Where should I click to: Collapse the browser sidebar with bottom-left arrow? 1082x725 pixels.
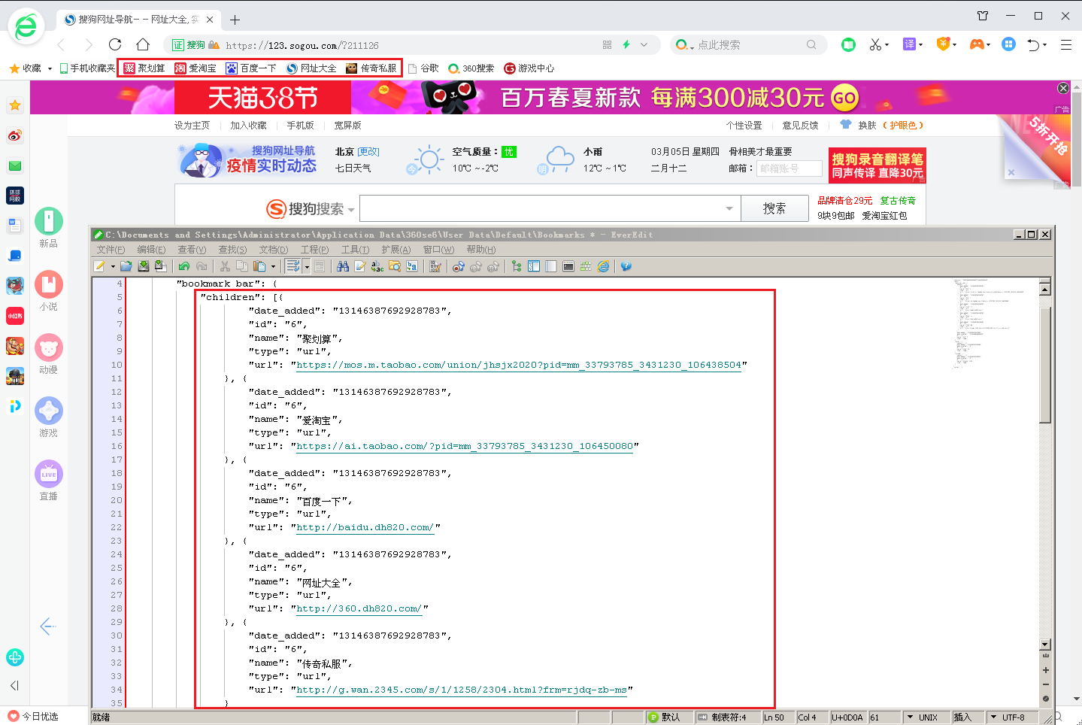14,685
